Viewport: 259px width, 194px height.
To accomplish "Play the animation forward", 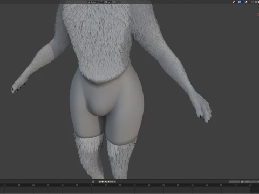I will (x=108, y=182).
